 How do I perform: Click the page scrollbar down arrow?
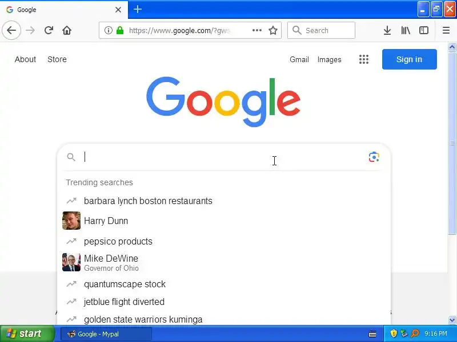(x=452, y=320)
